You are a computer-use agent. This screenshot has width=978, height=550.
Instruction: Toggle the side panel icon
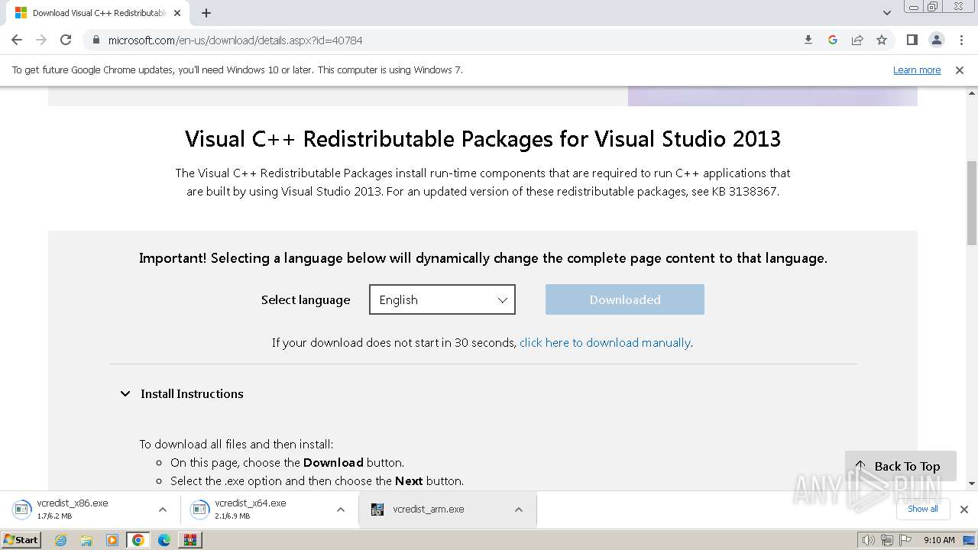pyautogui.click(x=912, y=40)
